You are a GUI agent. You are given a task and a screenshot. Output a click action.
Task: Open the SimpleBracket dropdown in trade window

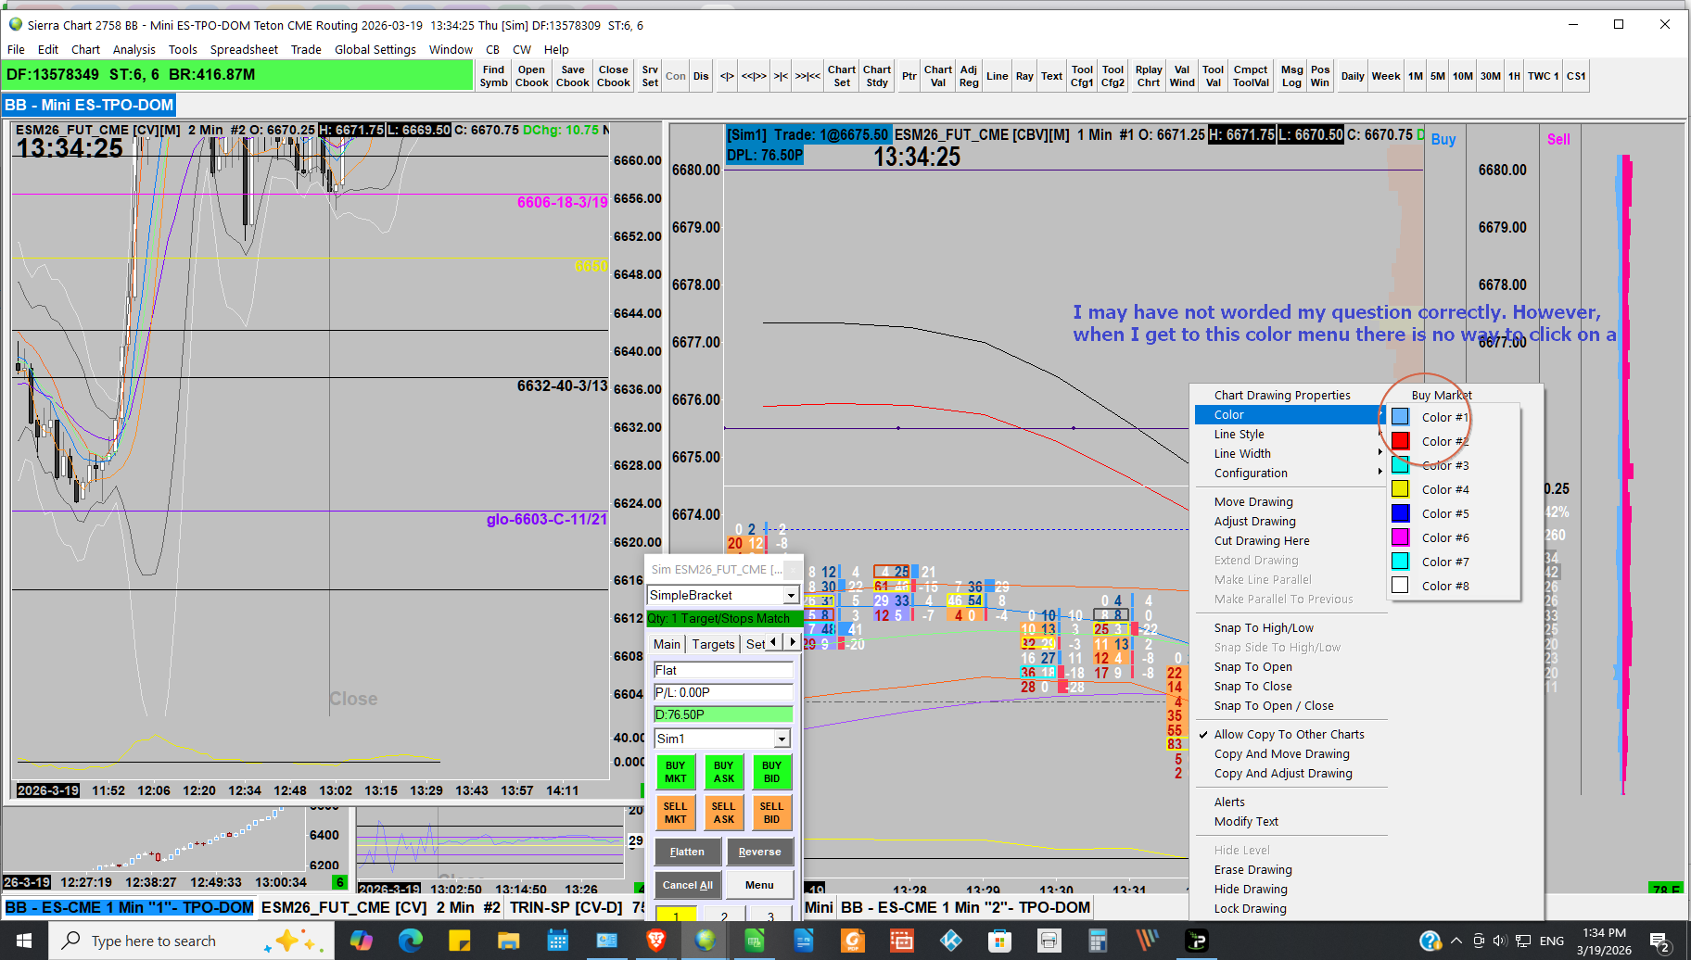[791, 596]
